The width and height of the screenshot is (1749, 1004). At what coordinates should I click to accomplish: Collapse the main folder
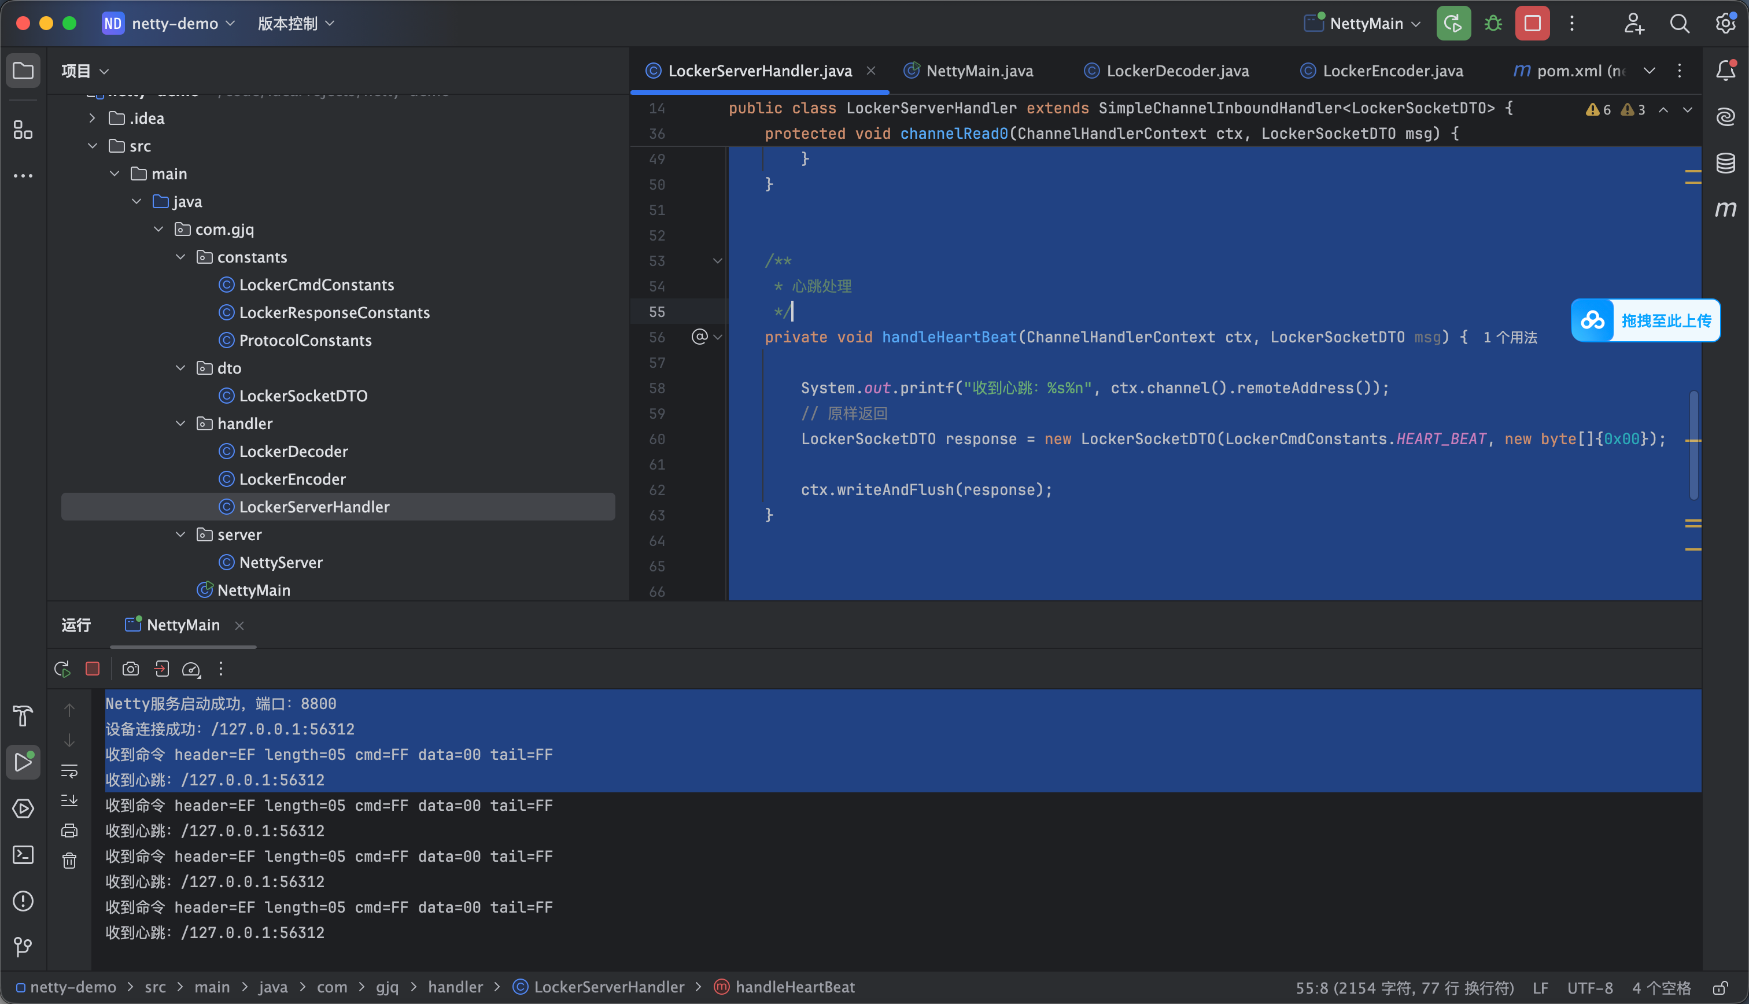pyautogui.click(x=115, y=174)
